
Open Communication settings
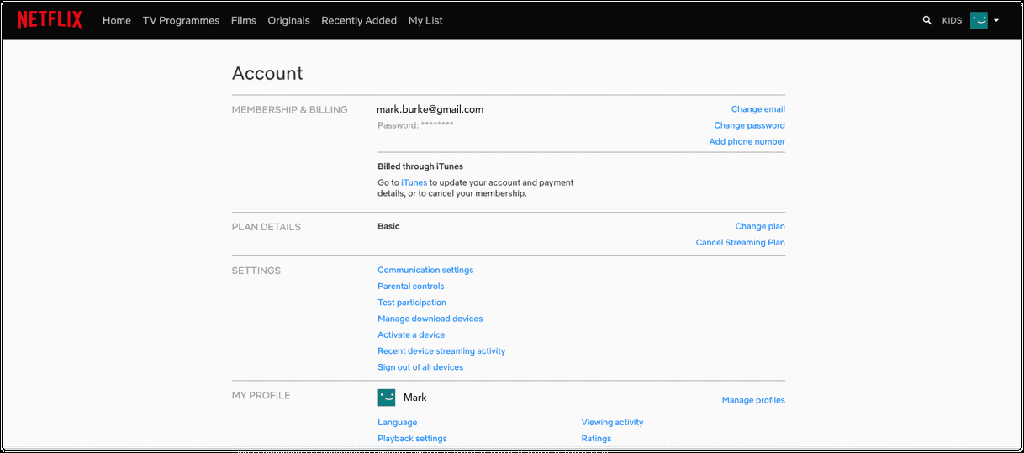pos(425,270)
